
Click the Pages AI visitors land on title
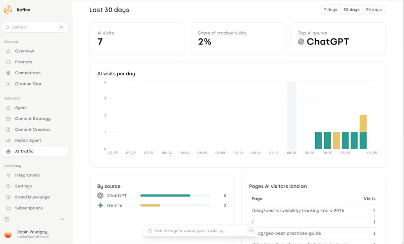[278, 186]
